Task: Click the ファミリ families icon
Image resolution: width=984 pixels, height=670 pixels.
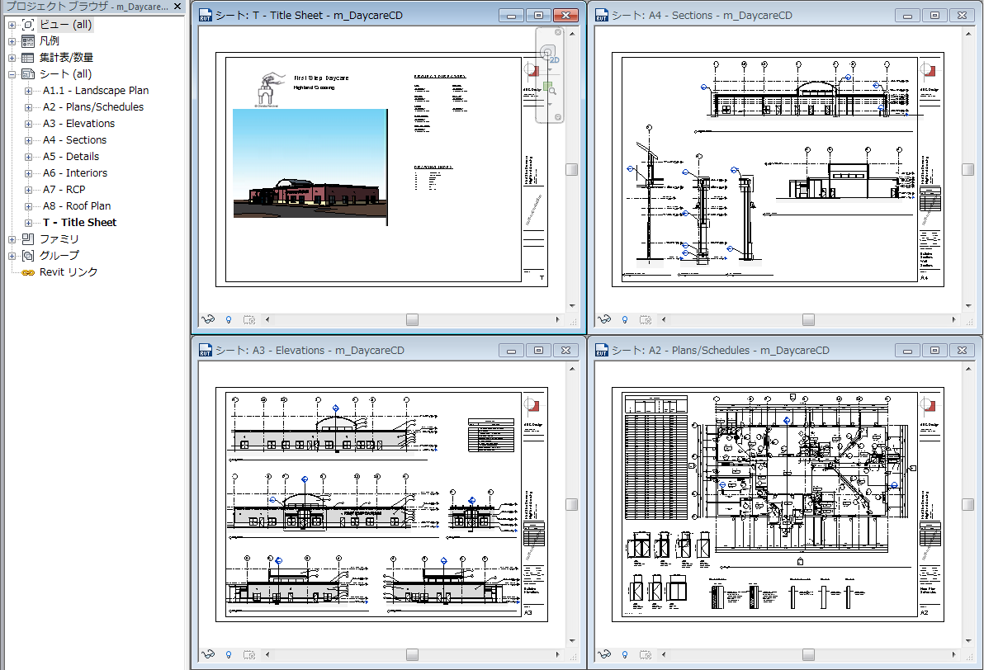Action: 28,239
